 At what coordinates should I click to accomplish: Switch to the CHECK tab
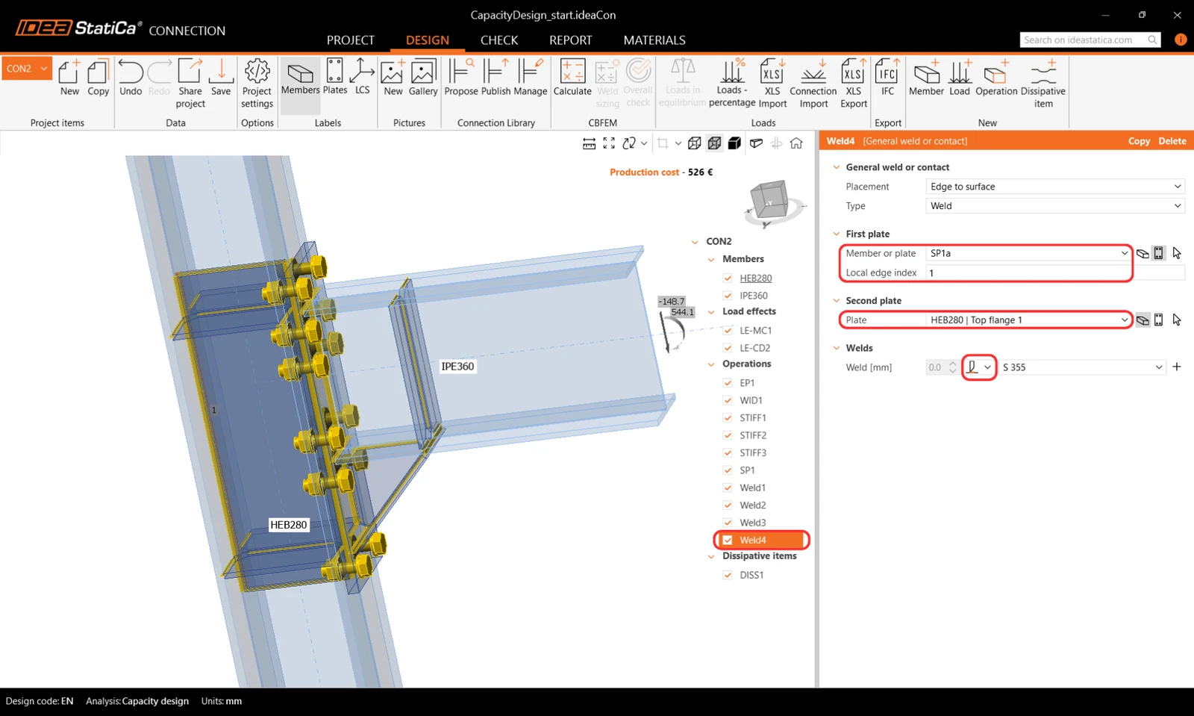(499, 40)
